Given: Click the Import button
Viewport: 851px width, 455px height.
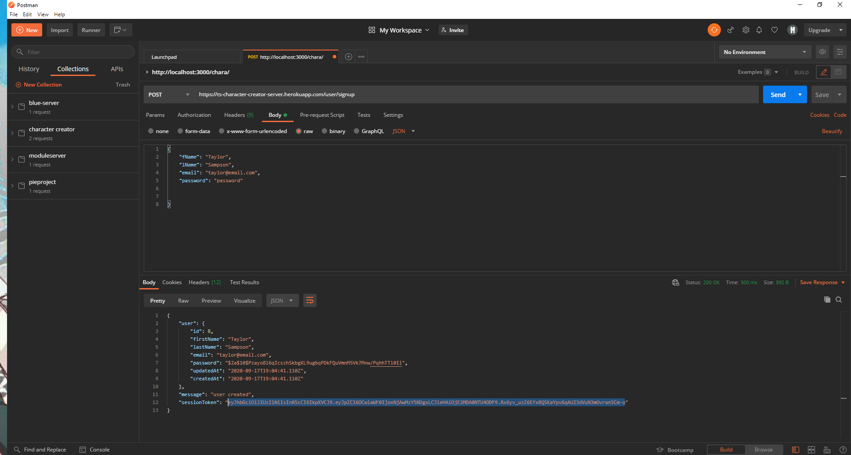Looking at the screenshot, I should point(59,30).
